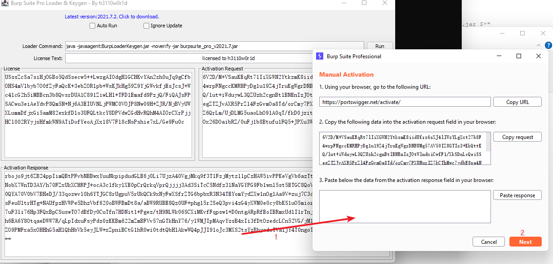Screen dimensions: 553x264
Task: Click the Burp Suite Professional lightning logo icon
Action: pyautogui.click(x=320, y=56)
